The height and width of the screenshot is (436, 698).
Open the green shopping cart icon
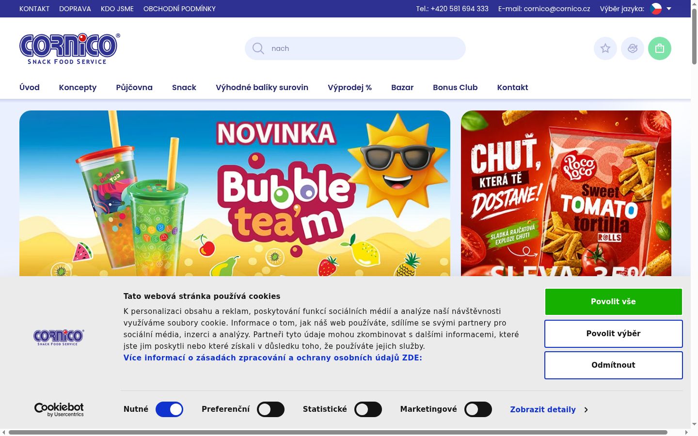coord(660,48)
